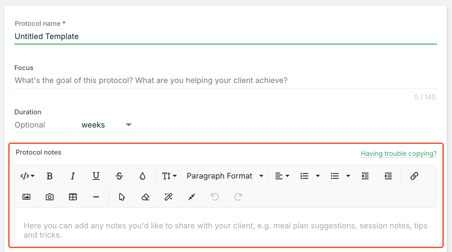452x252 pixels.
Task: Toggle strikethrough text formatting
Action: 119,176
